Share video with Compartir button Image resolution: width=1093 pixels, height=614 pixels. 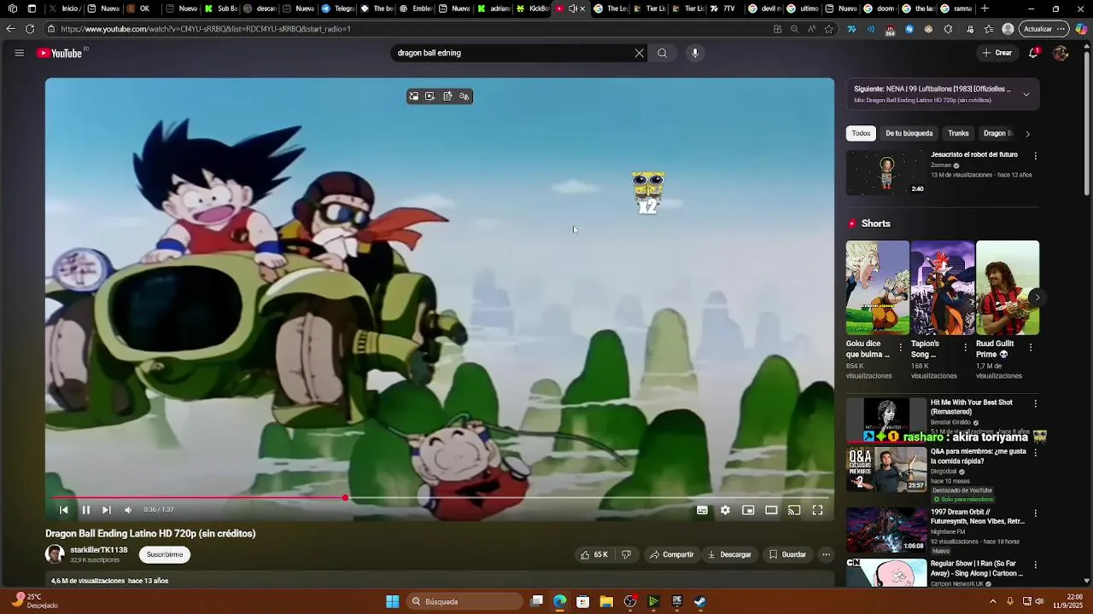[x=672, y=554]
